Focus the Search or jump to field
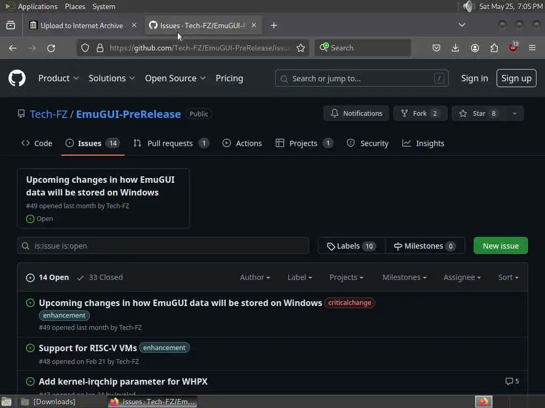This screenshot has width=545, height=408. pos(361,79)
